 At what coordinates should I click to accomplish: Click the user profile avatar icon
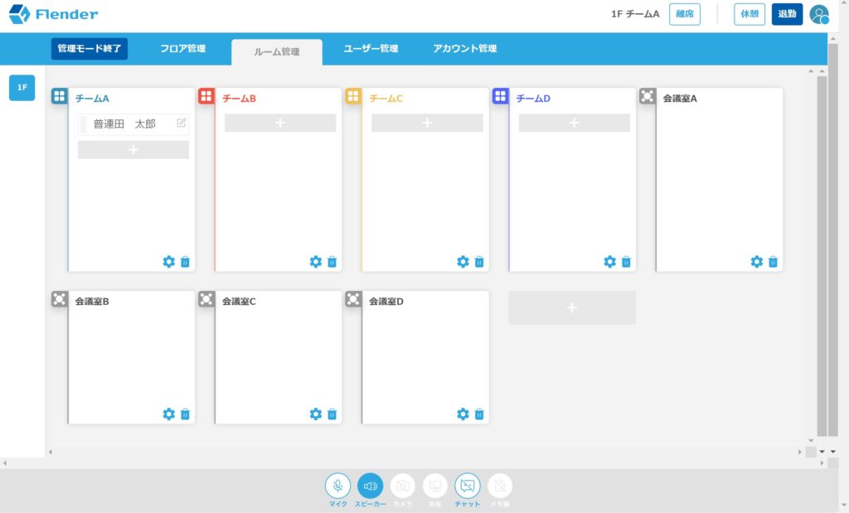pos(818,15)
